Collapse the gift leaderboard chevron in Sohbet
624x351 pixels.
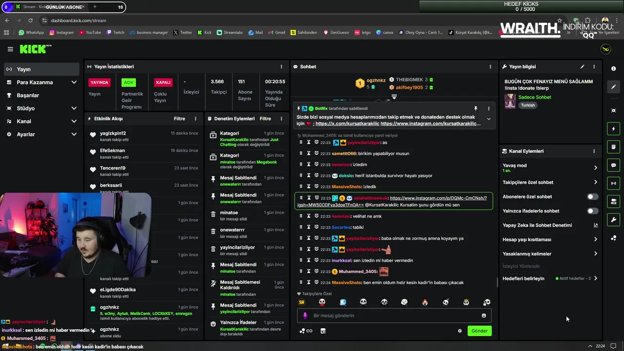point(394,97)
